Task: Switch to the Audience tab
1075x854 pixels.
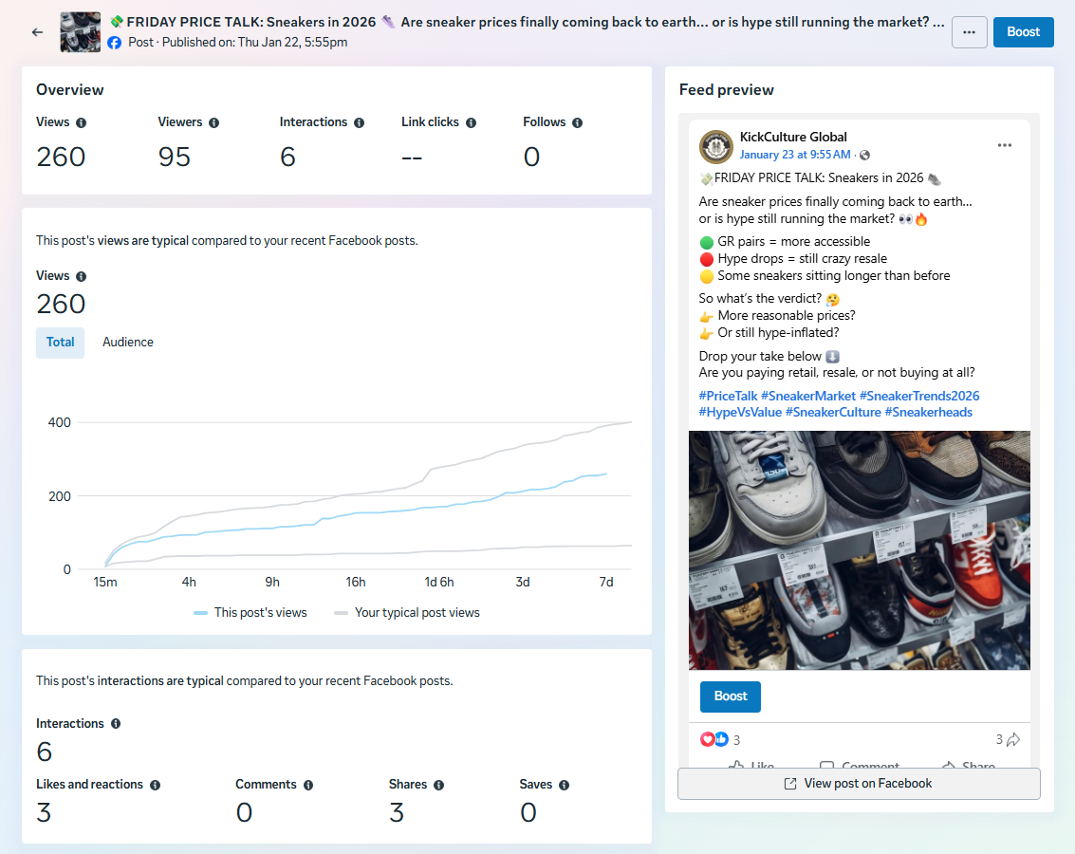Action: (128, 343)
